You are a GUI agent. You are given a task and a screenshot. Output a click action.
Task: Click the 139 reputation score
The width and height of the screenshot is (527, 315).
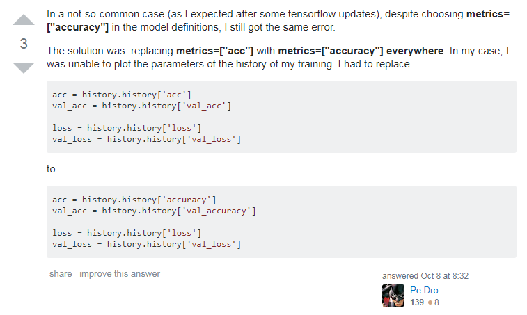417,302
